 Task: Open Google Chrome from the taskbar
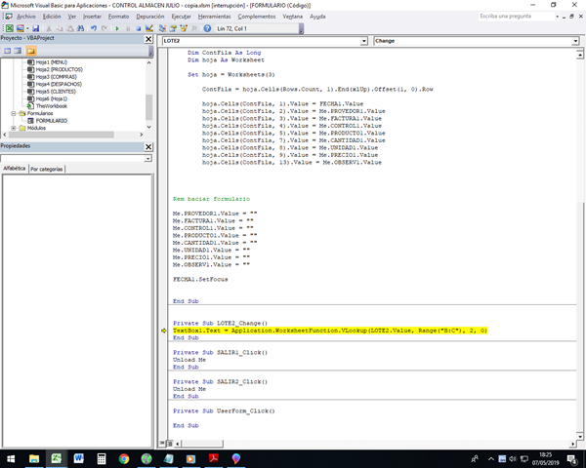[x=124, y=456]
